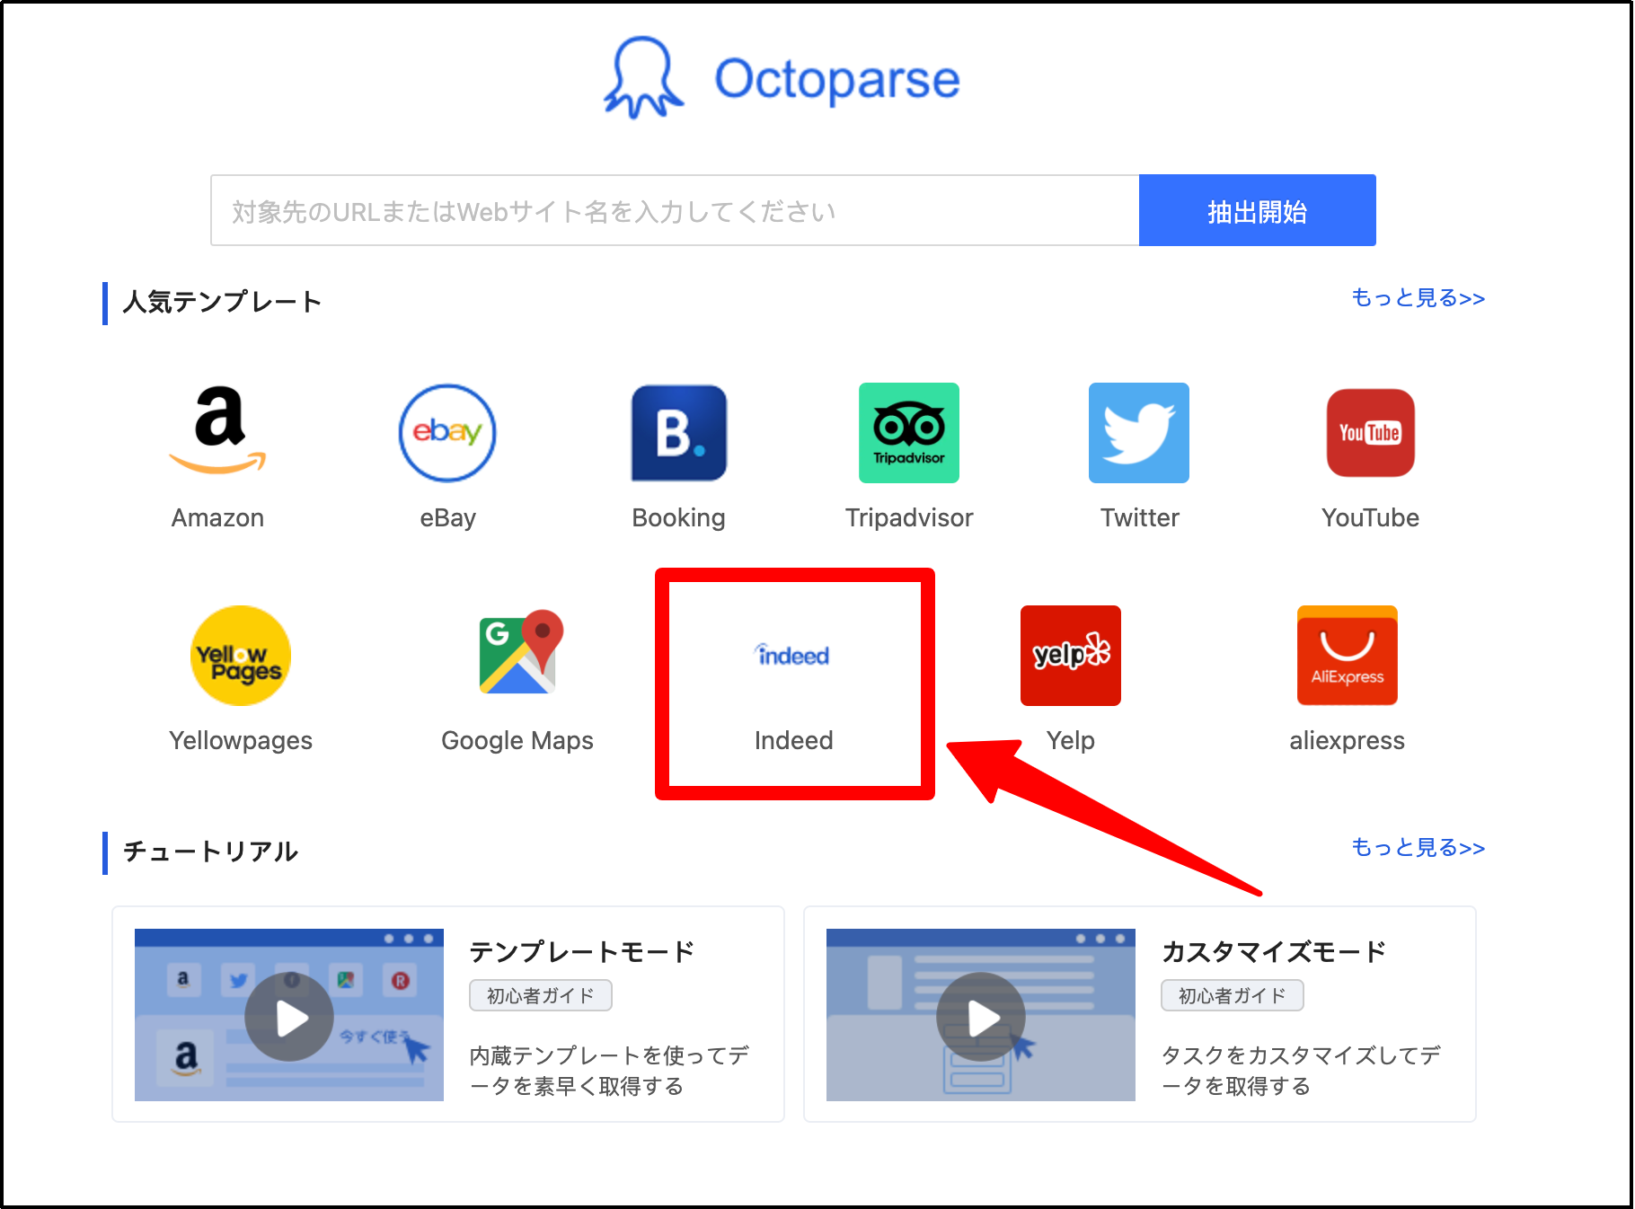Choose the Booking template icon
Screen dimensions: 1635x1209
point(679,433)
